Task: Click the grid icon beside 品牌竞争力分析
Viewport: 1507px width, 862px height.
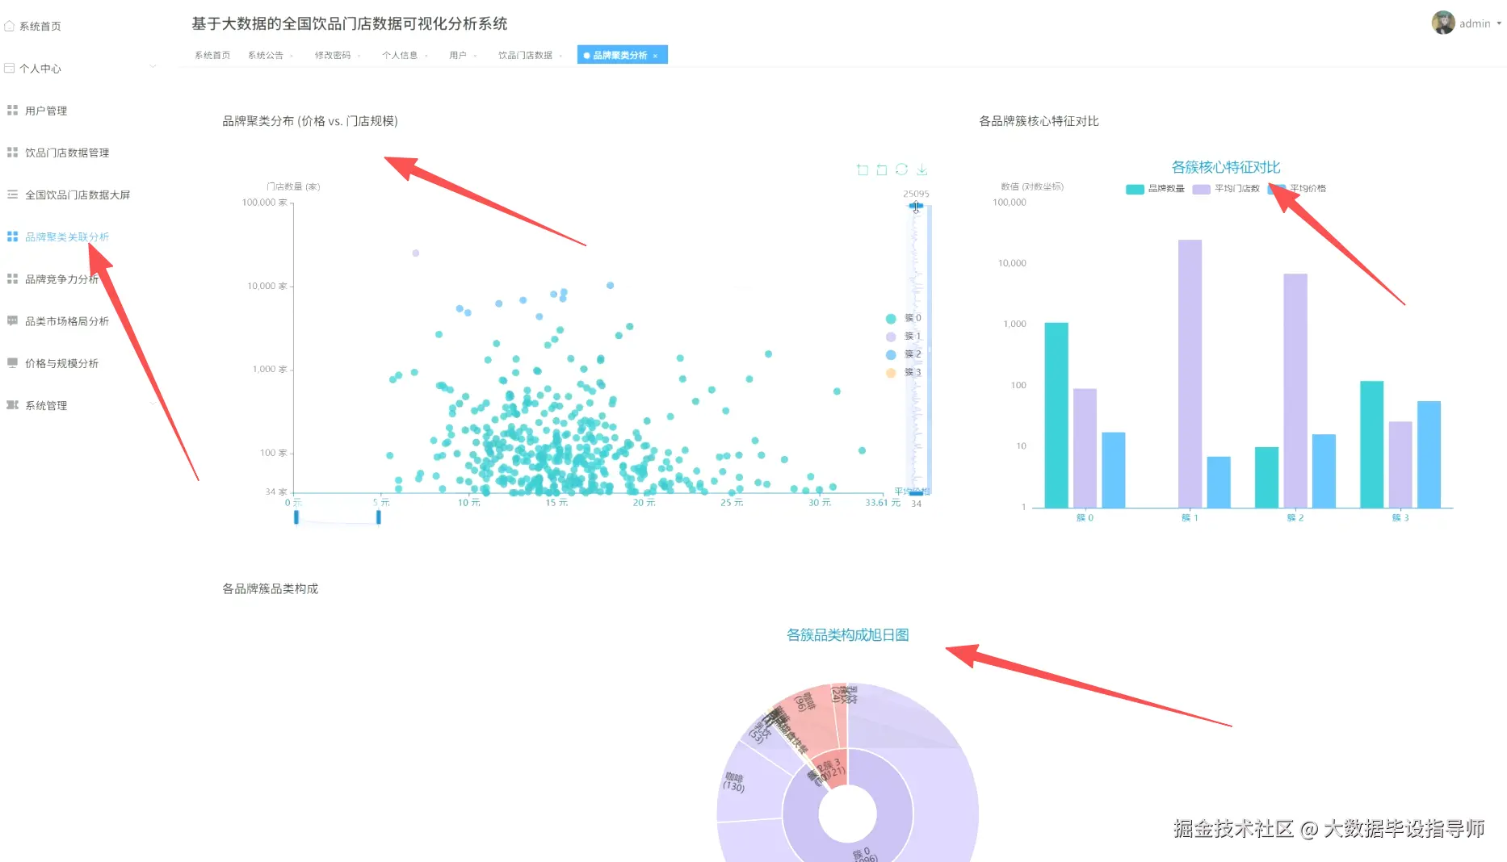Action: click(12, 278)
